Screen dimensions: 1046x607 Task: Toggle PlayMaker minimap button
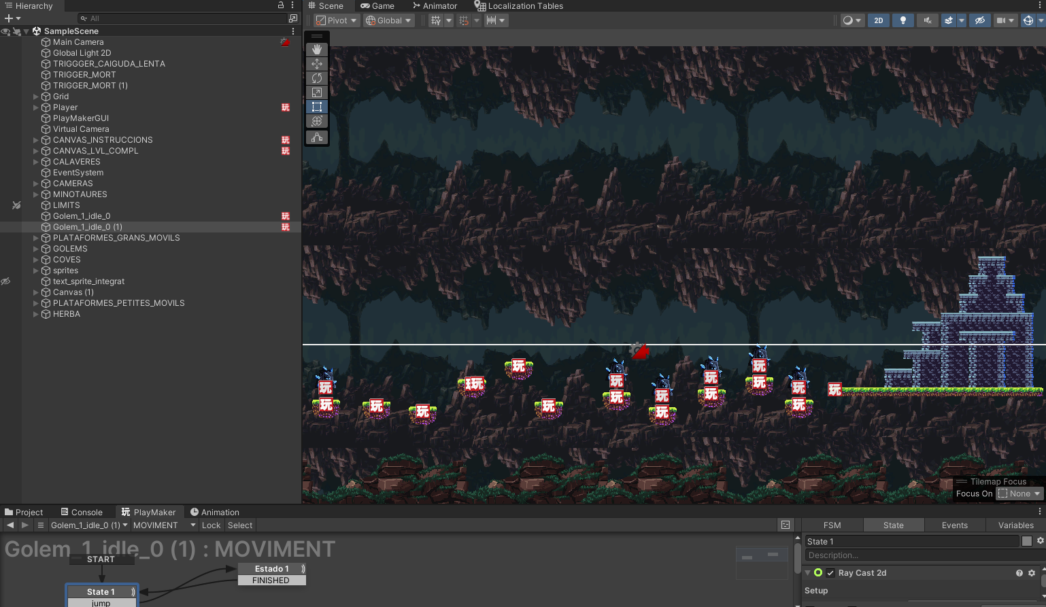pos(786,525)
